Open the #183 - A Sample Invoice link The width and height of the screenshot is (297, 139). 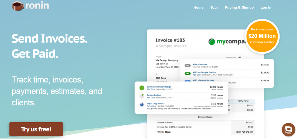pyautogui.click(x=204, y=72)
